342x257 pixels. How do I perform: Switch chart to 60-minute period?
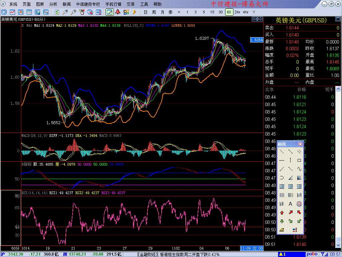coord(229,12)
